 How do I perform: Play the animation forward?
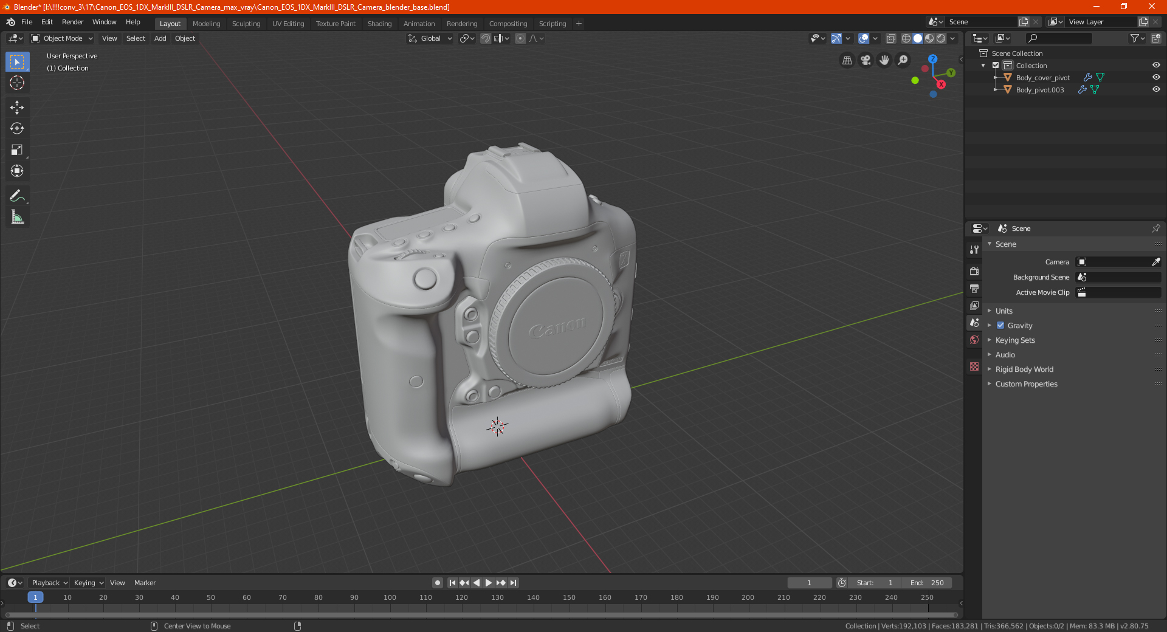coord(489,583)
